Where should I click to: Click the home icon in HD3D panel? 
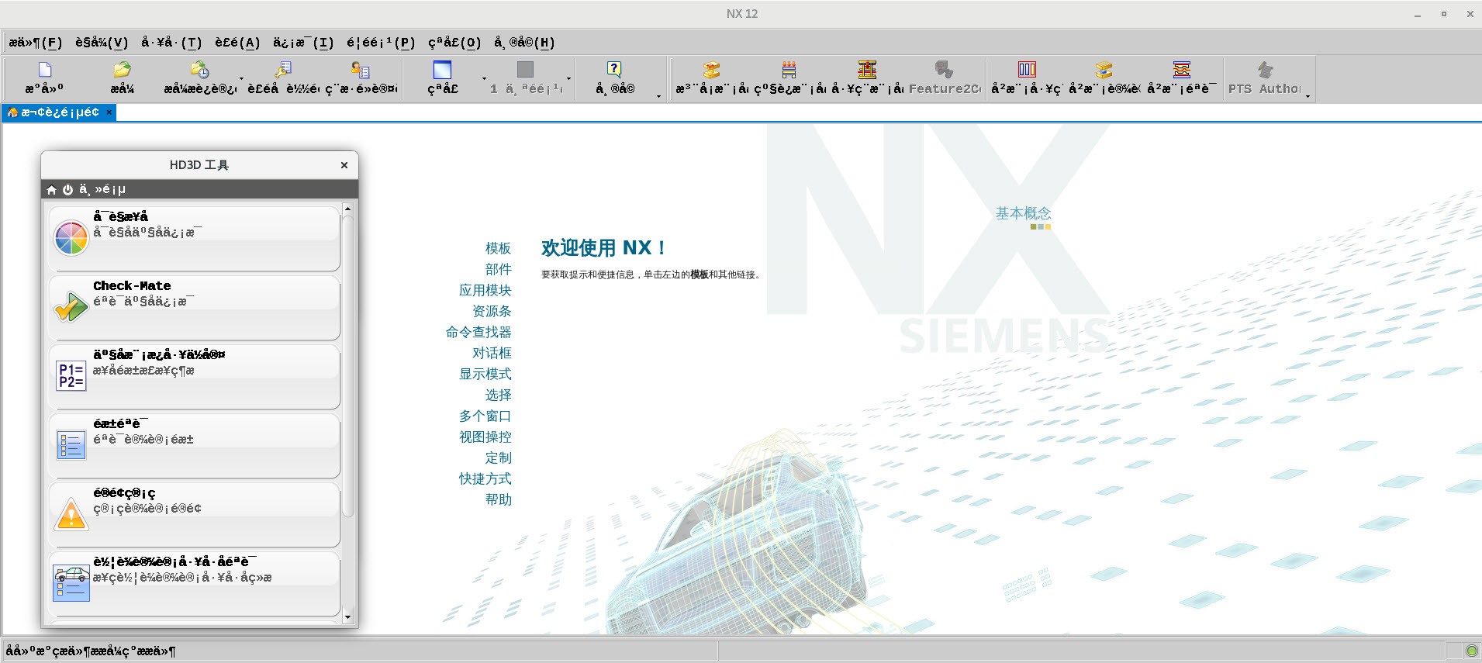[52, 190]
